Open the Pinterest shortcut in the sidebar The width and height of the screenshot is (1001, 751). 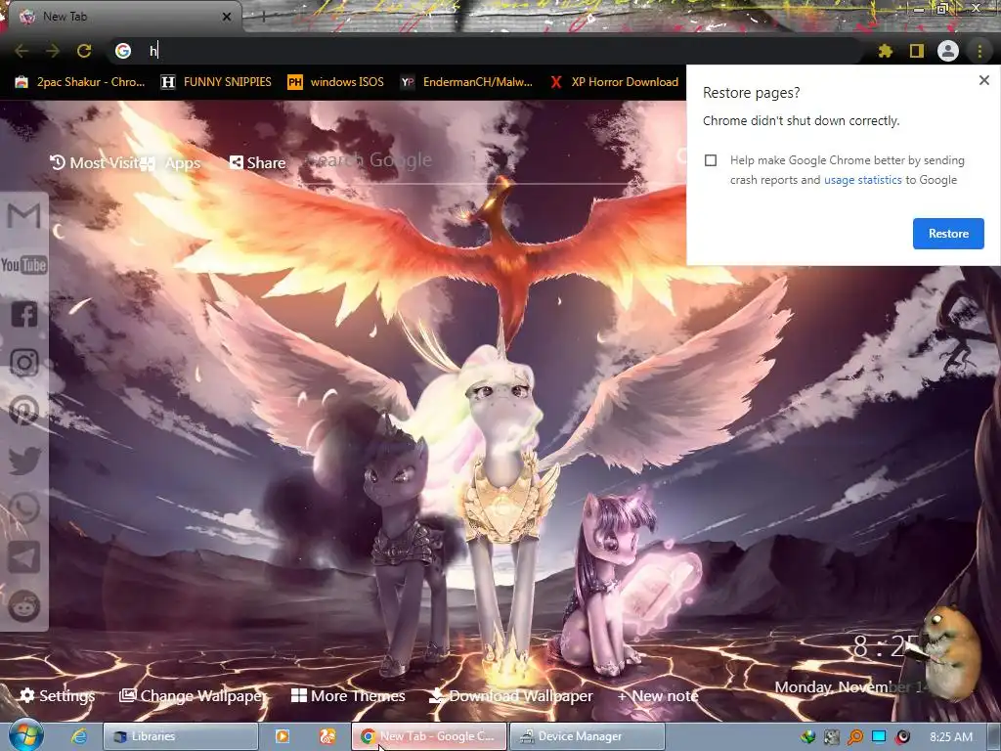(x=23, y=412)
